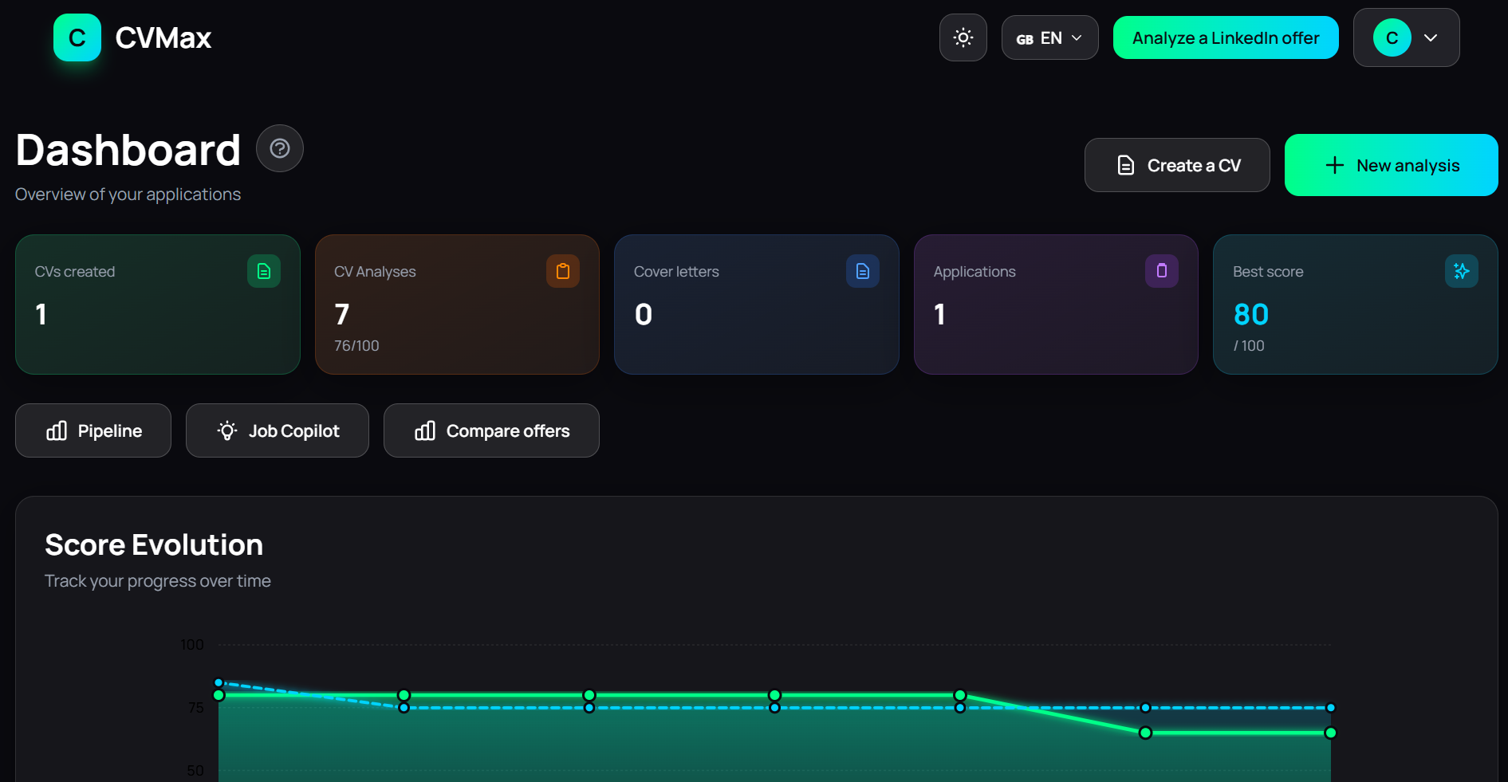The width and height of the screenshot is (1508, 782).
Task: Open the Compare offers section
Action: pyautogui.click(x=491, y=430)
